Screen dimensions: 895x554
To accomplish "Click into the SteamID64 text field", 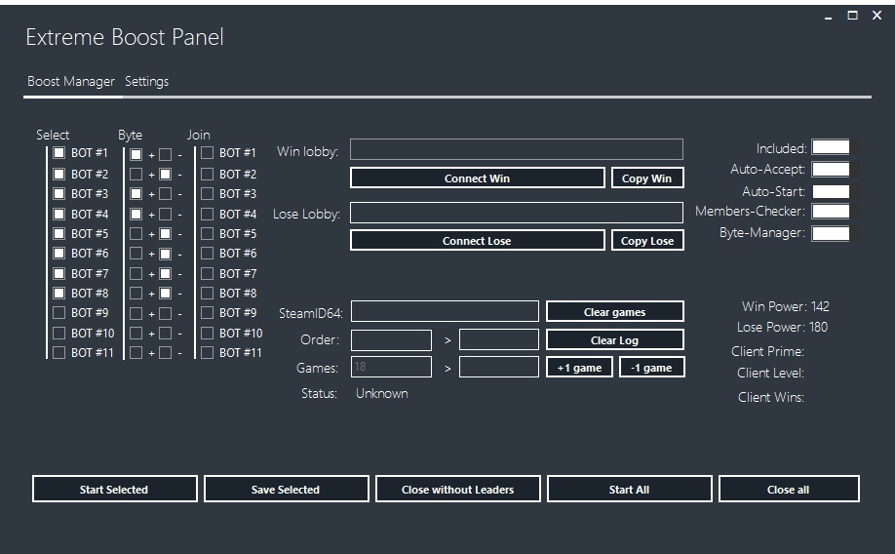I will [x=444, y=312].
